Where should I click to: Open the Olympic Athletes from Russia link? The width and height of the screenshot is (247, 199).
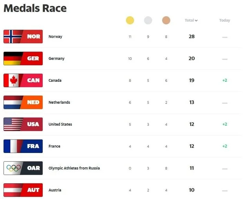(74, 168)
